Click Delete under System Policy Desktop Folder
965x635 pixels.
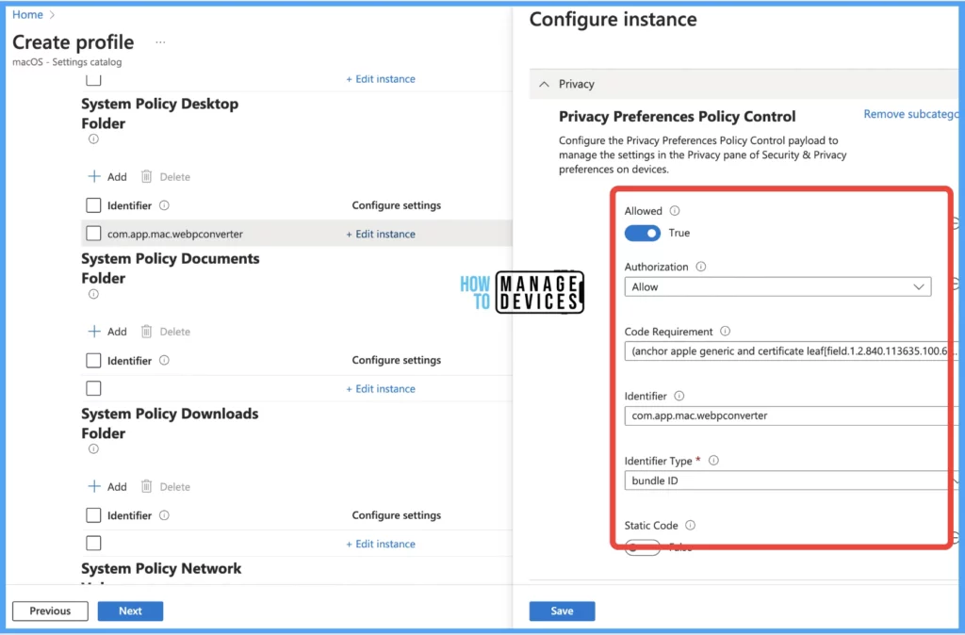click(166, 177)
